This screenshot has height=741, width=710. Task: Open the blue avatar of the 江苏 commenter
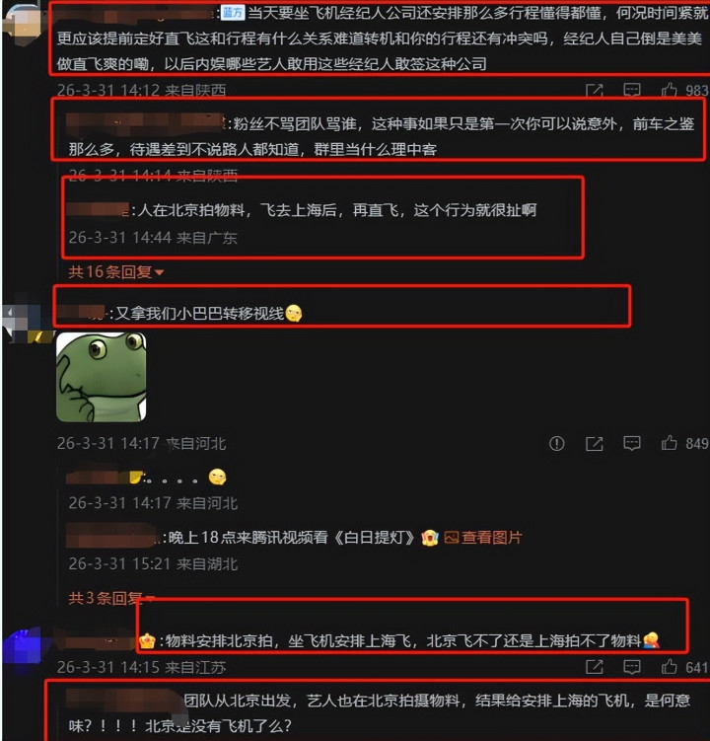coord(25,648)
